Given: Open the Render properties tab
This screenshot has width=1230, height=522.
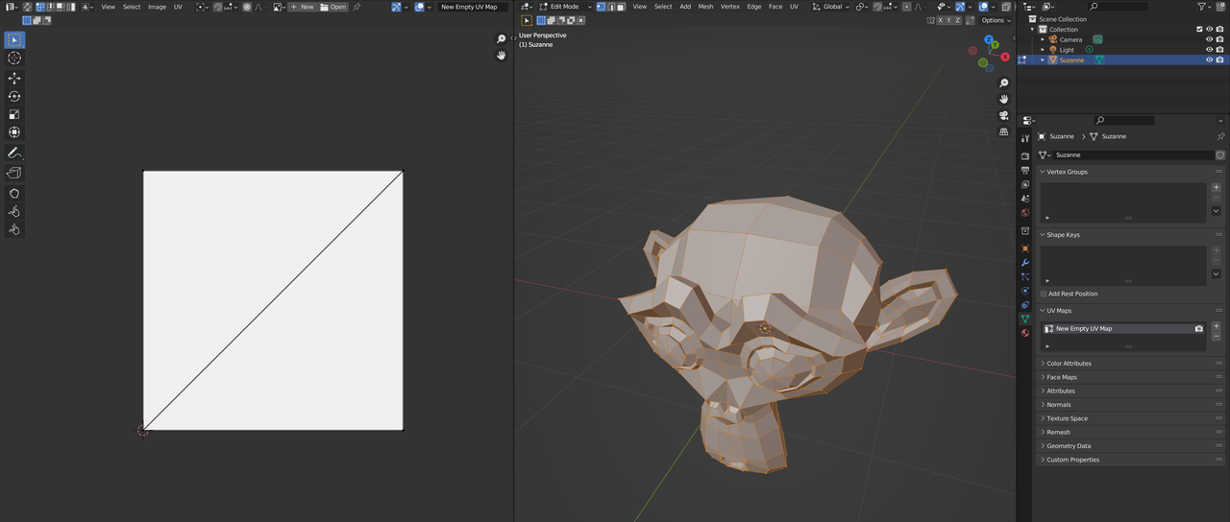Looking at the screenshot, I should click(1025, 155).
